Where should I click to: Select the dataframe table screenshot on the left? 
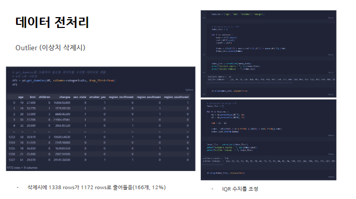click(101, 119)
